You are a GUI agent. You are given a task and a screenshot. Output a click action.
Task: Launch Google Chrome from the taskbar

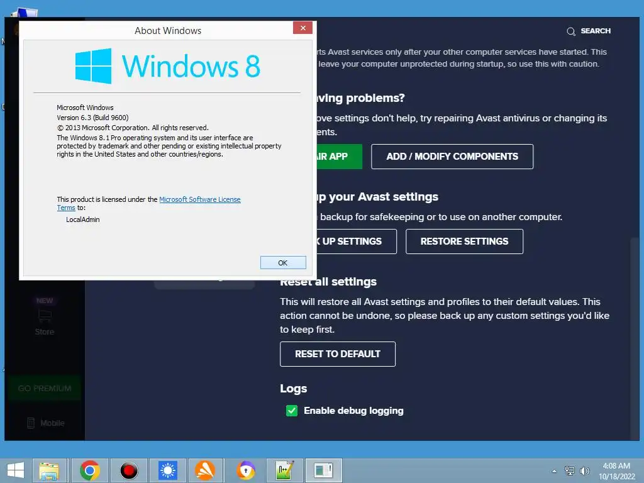(x=90, y=470)
